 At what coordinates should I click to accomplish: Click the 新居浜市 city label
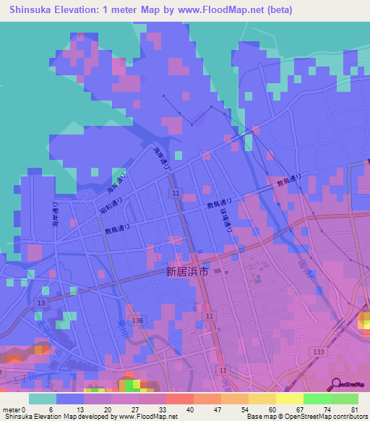(x=187, y=272)
